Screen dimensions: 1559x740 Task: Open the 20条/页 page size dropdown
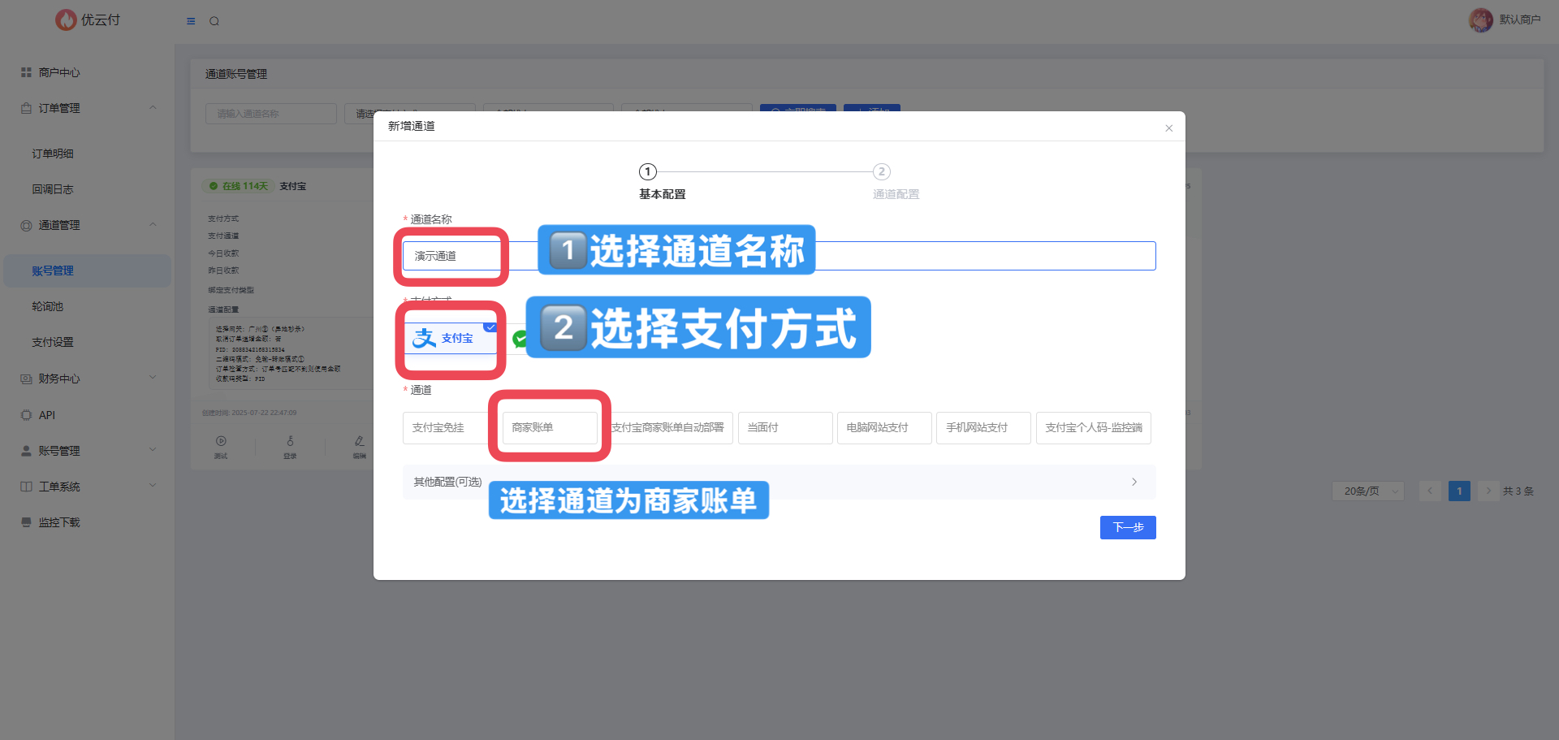1368,491
